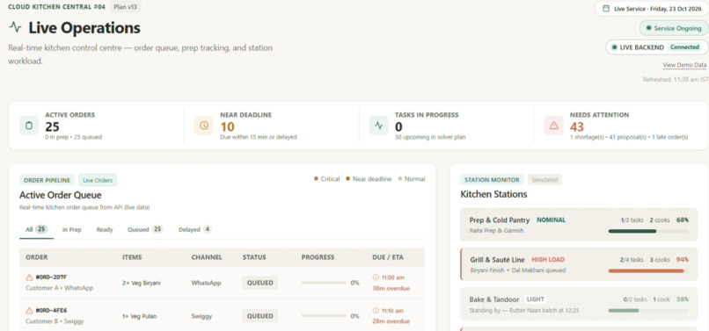Click the Live Operations pulse icon

(15, 27)
